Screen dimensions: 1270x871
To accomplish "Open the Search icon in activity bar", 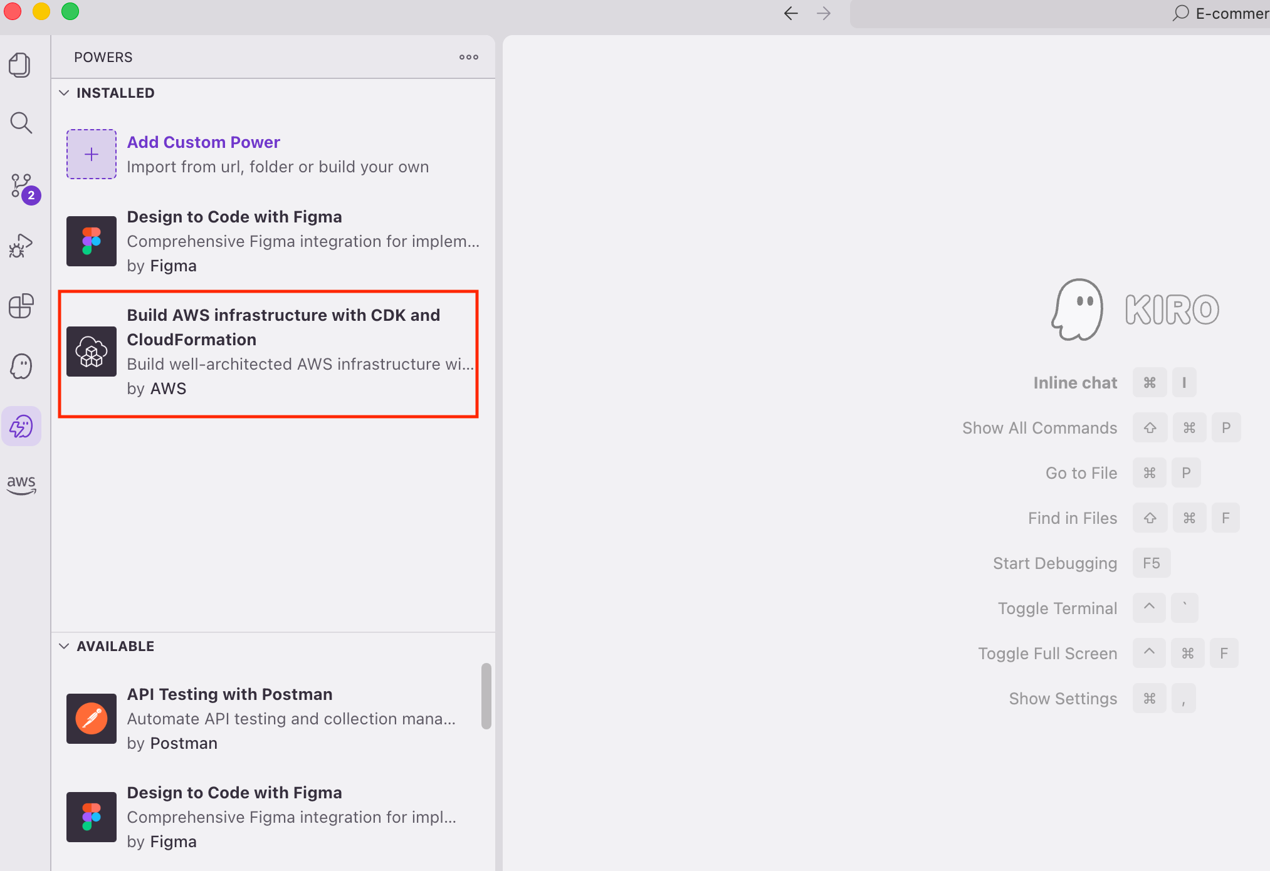I will (x=21, y=123).
